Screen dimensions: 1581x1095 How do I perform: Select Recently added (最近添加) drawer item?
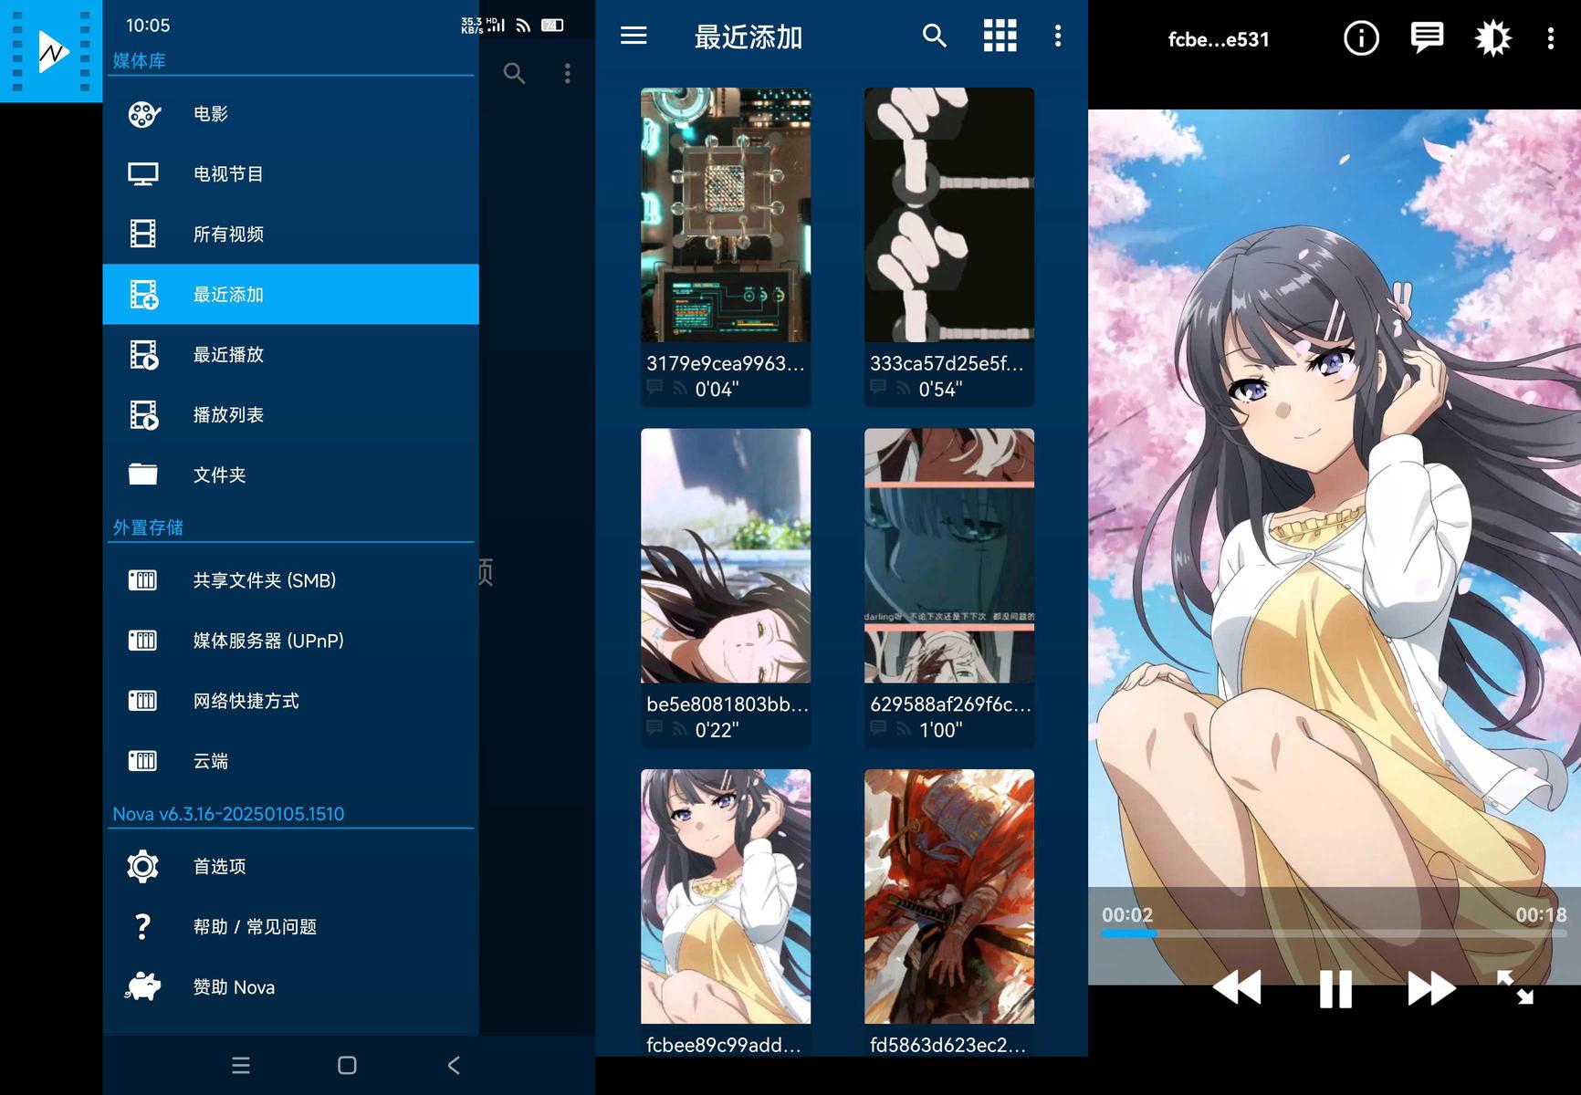[x=290, y=295]
